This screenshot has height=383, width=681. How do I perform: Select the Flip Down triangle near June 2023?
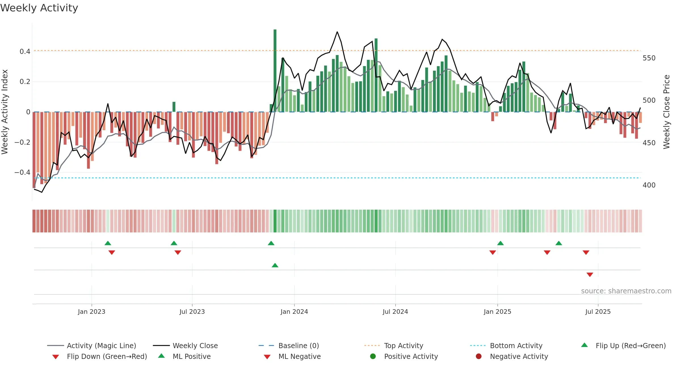(178, 252)
